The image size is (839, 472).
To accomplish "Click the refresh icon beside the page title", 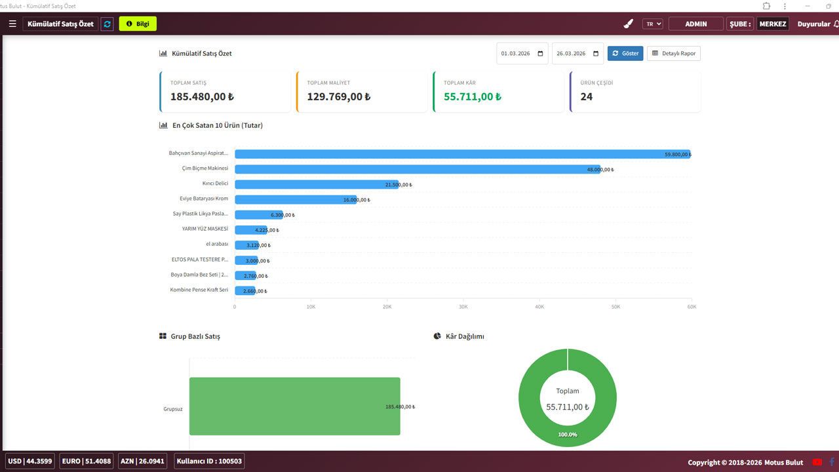I will pos(107,24).
